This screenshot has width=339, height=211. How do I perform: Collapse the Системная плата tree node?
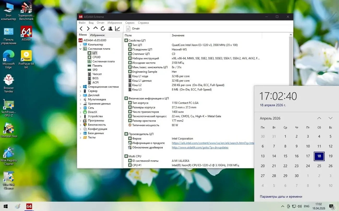tap(80, 49)
